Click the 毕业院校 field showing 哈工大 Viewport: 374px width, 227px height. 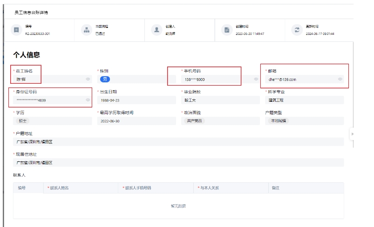pyautogui.click(x=220, y=100)
